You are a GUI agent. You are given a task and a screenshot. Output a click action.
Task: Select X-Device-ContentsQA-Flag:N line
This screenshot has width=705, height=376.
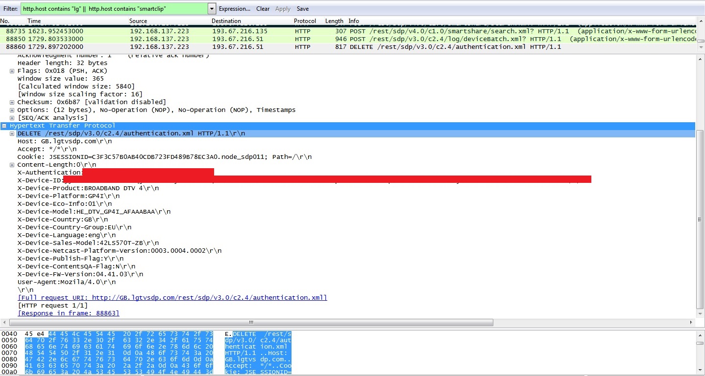(76, 266)
